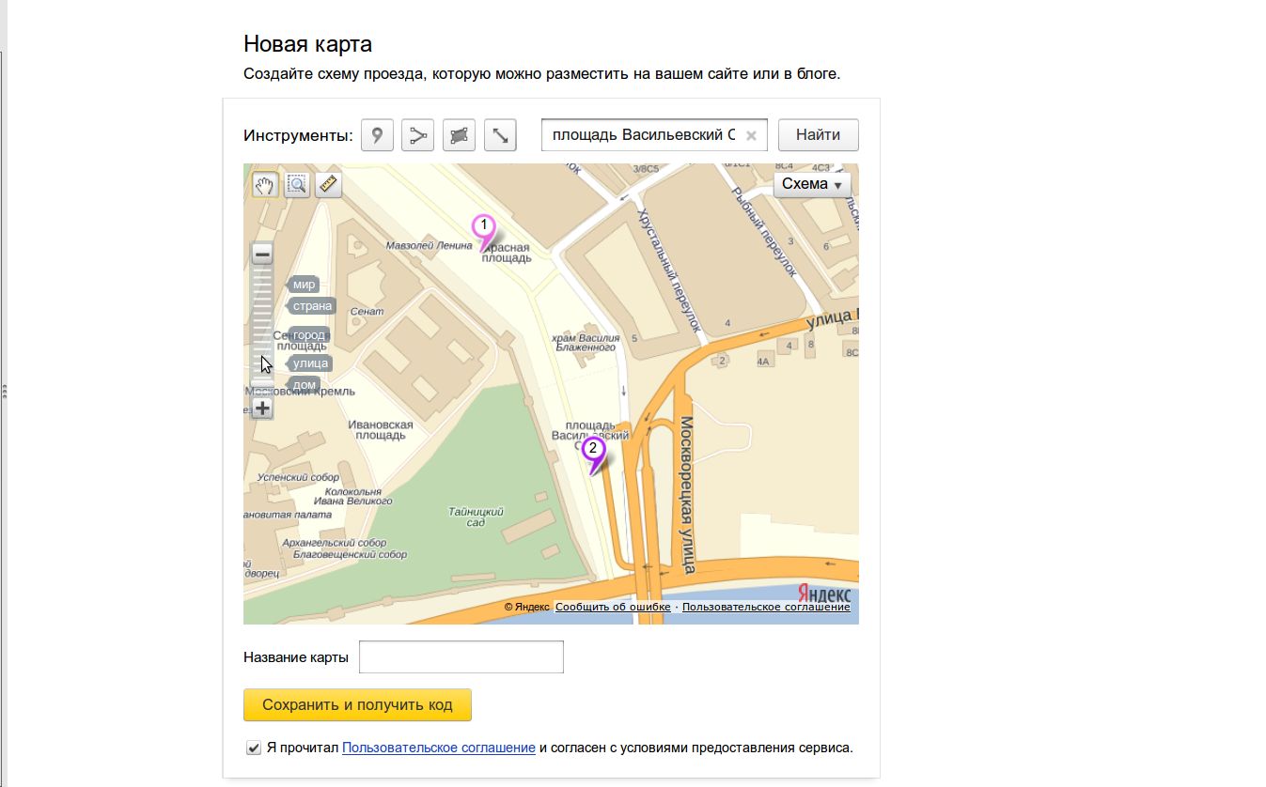Click the Тайницкий сад map label
The width and height of the screenshot is (1266, 787).
click(x=476, y=517)
